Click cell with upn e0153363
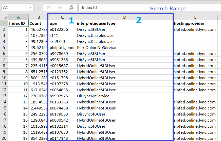 tap(62, 102)
